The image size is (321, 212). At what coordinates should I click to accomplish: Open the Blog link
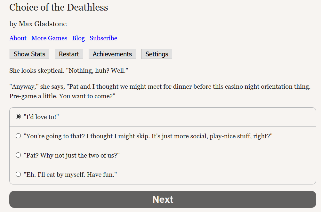pyautogui.click(x=78, y=38)
